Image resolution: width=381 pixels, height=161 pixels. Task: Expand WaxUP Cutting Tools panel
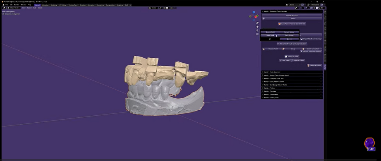click(292, 98)
